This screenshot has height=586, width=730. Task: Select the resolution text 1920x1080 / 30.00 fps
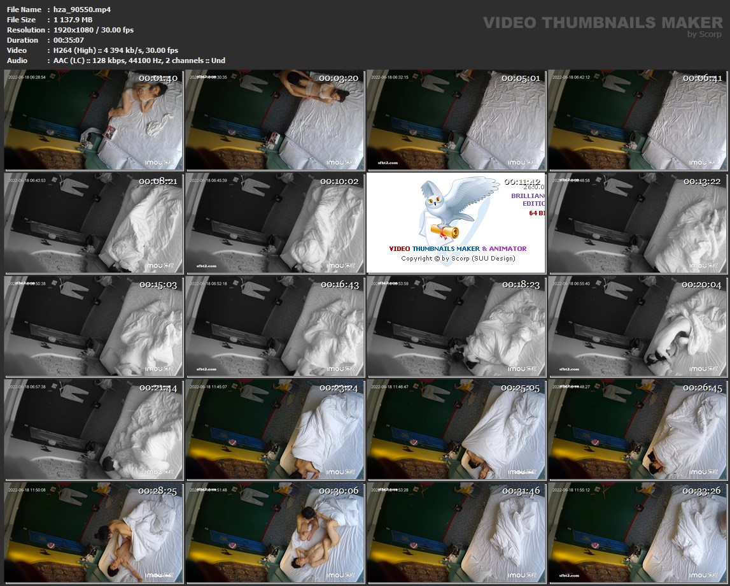(93, 30)
